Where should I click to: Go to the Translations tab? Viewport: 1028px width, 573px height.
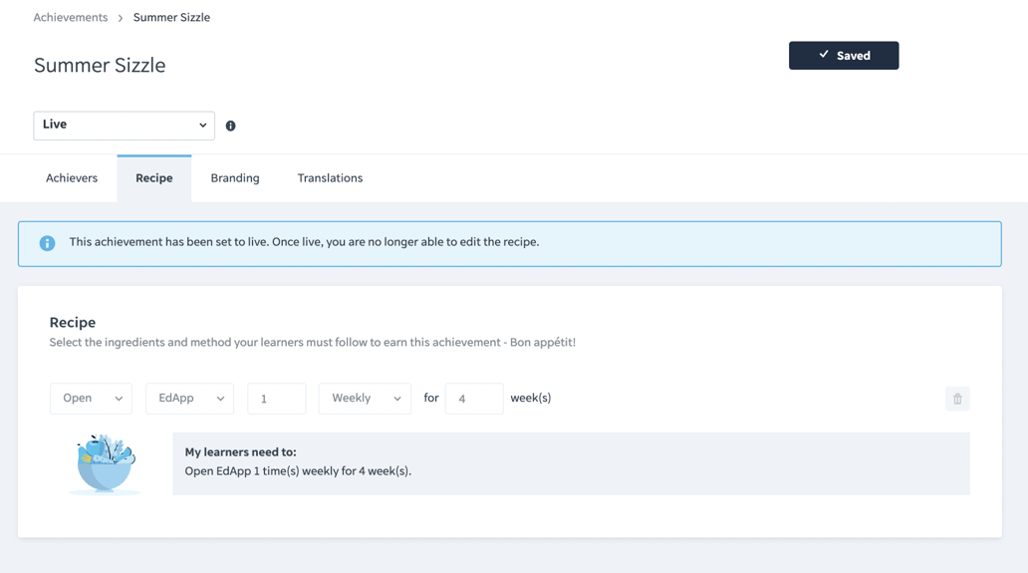pyautogui.click(x=330, y=178)
